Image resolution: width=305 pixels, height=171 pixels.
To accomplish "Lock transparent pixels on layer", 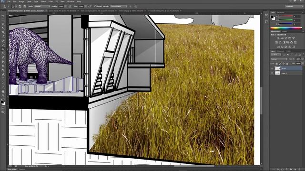I will [x=276, y=64].
